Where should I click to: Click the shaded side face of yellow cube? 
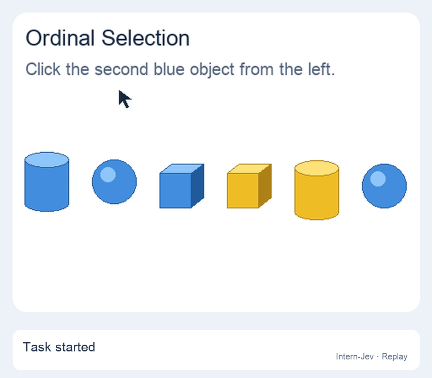265,186
